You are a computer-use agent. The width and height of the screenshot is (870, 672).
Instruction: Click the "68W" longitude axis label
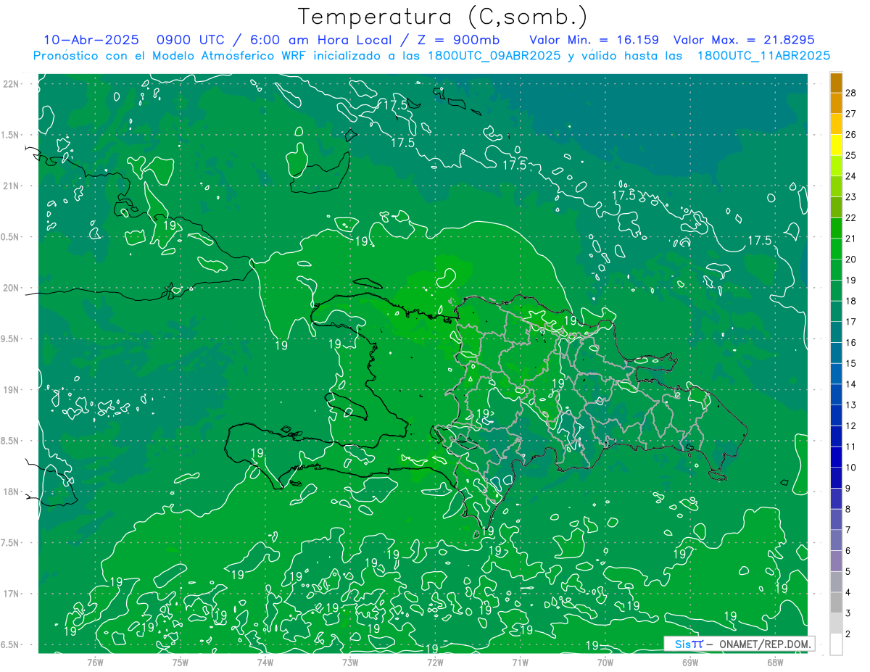775,662
